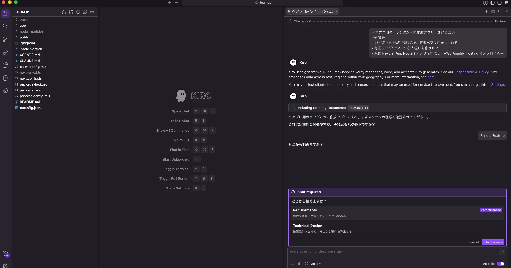Open the Source Control view

(x=5, y=39)
